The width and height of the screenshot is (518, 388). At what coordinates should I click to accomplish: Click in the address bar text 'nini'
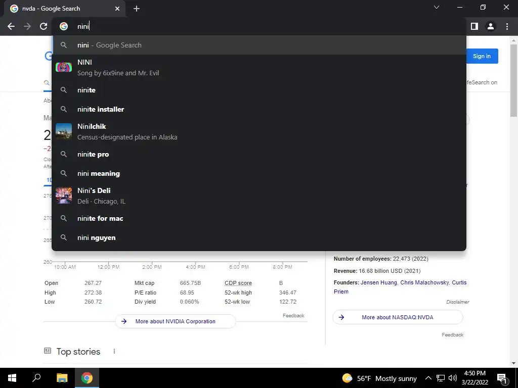[x=83, y=26]
